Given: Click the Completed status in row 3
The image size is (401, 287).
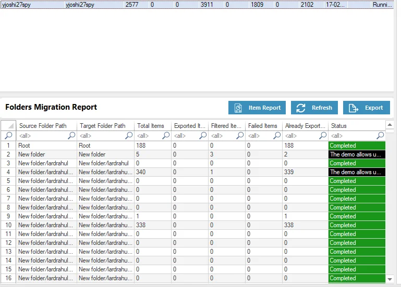Looking at the screenshot, I should pyautogui.click(x=357, y=163).
